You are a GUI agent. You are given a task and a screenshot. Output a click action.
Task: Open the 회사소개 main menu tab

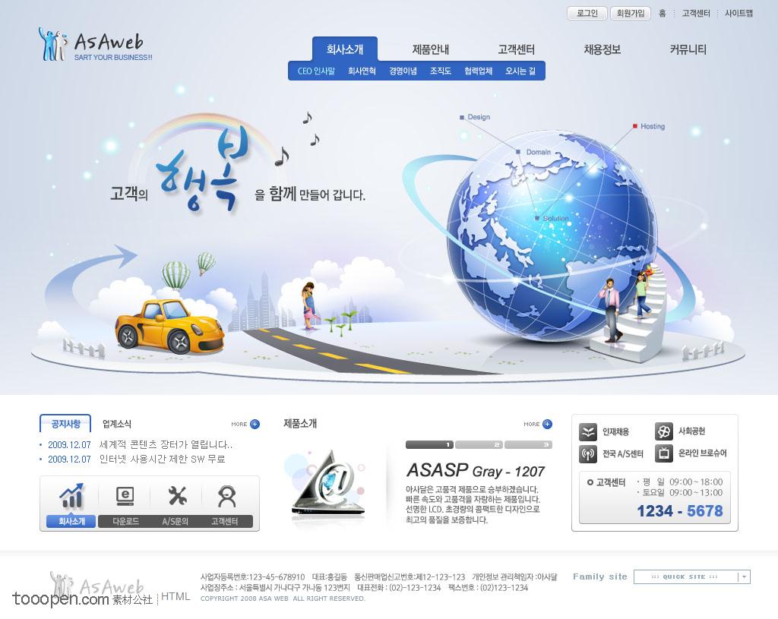click(345, 49)
